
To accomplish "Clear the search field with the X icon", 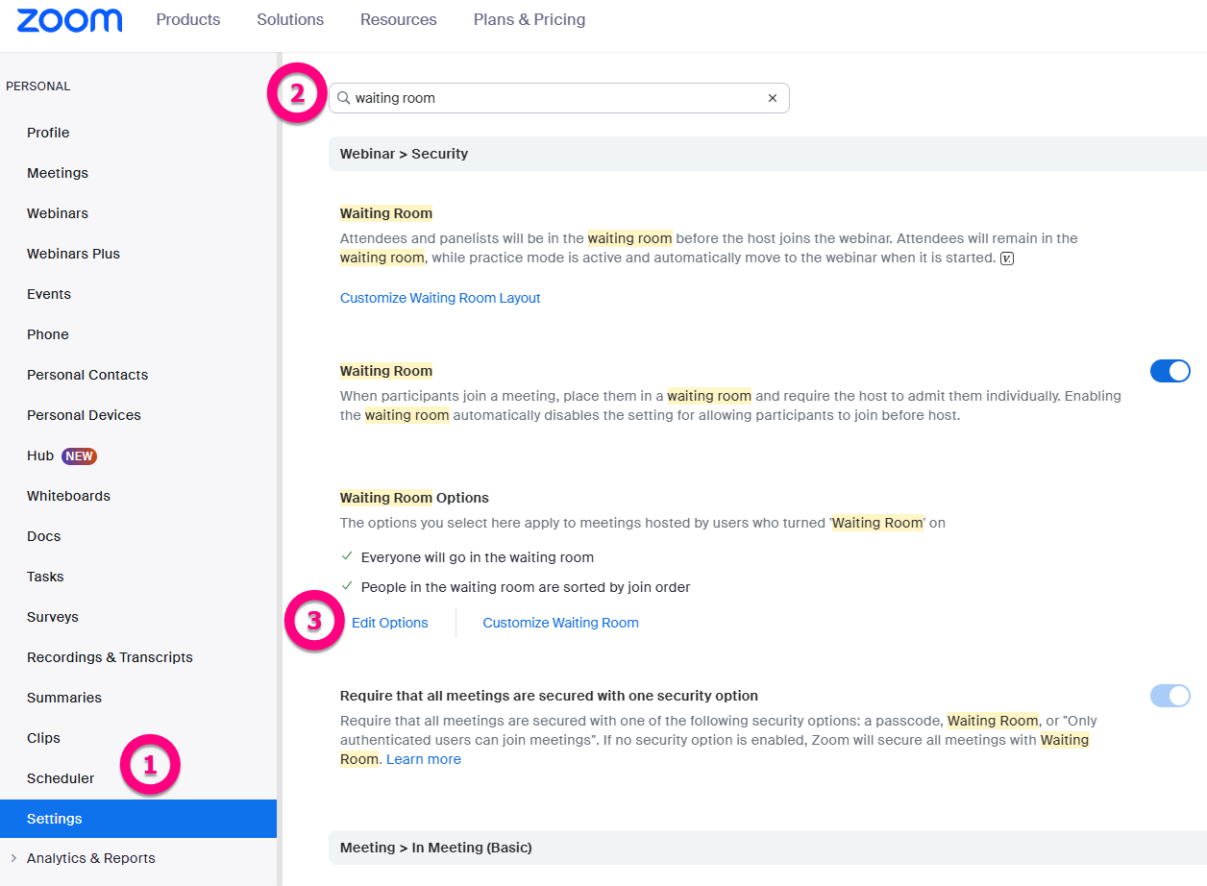I will (772, 98).
